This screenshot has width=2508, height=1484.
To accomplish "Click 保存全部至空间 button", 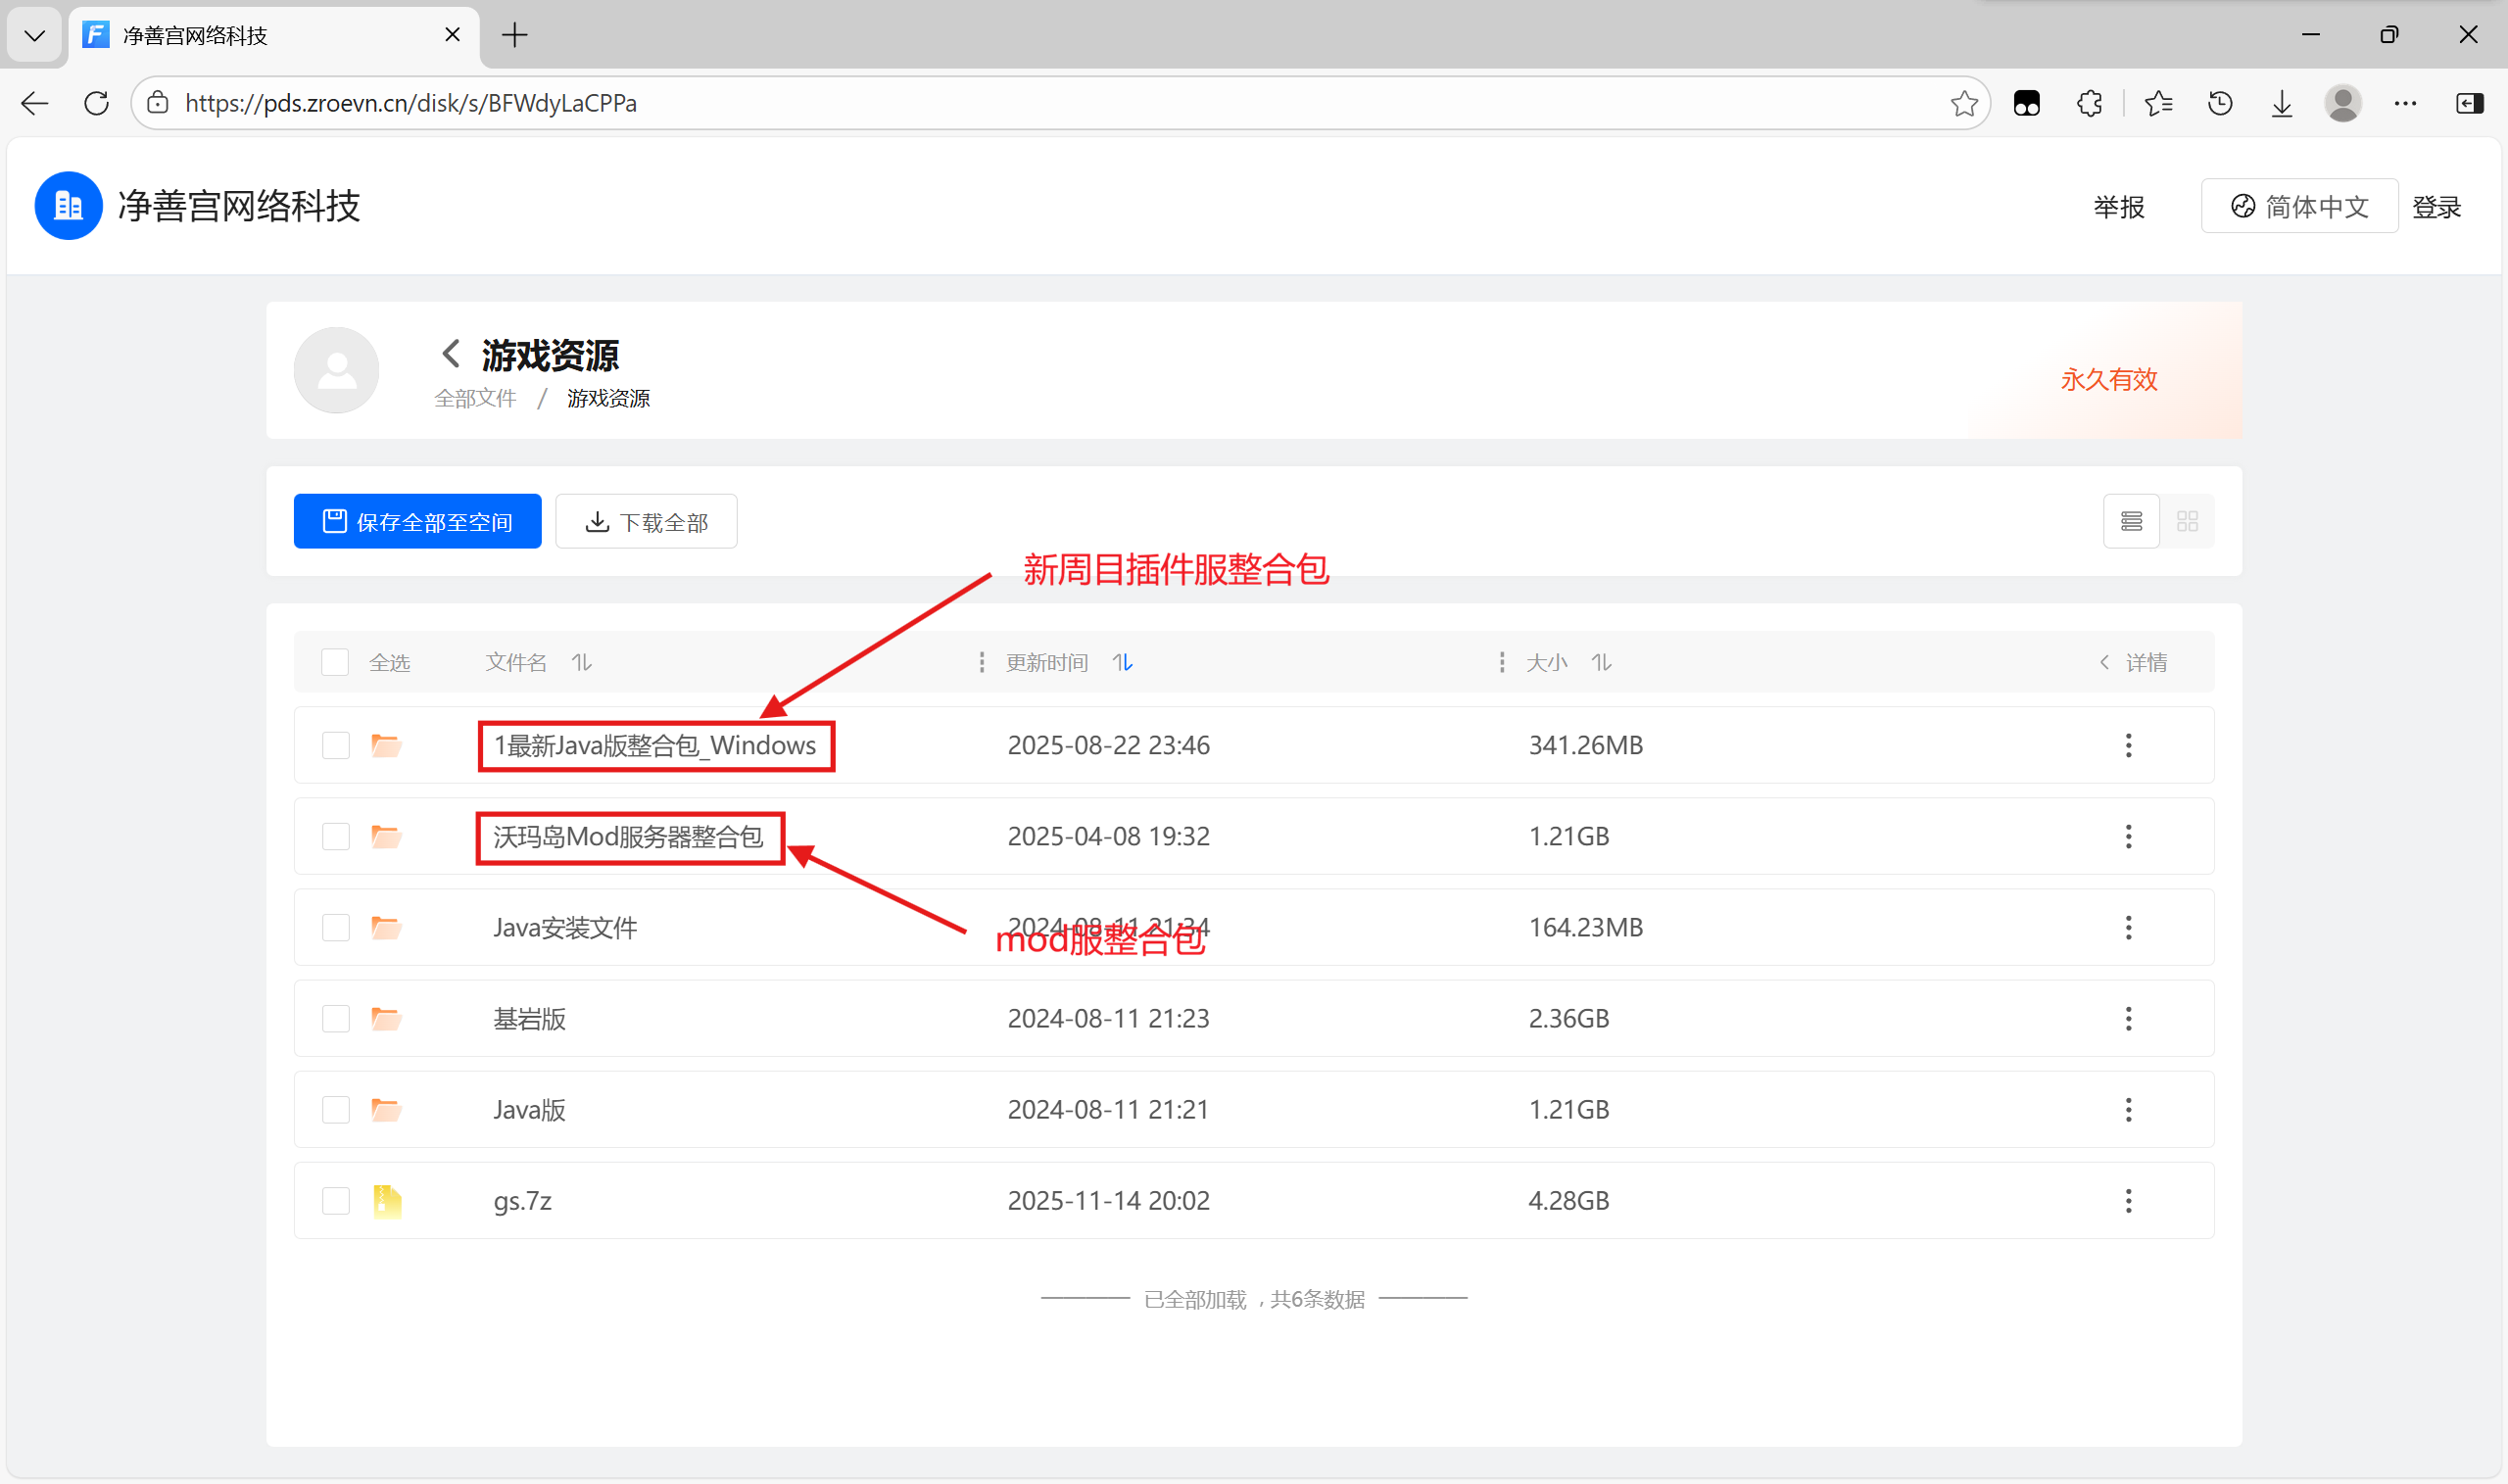I will coord(417,521).
